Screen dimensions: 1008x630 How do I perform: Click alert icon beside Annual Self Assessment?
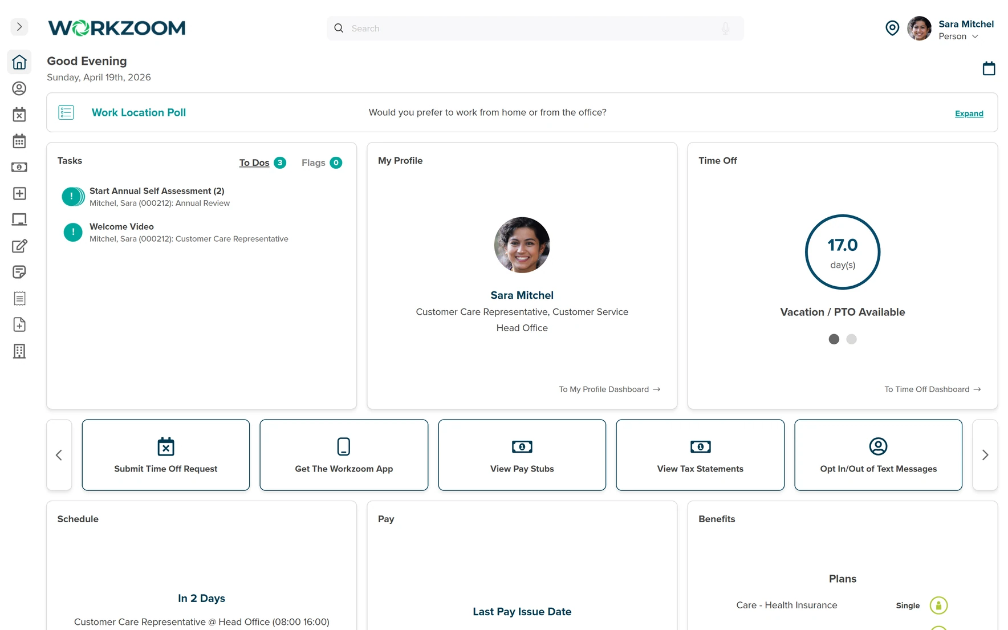coord(72,197)
